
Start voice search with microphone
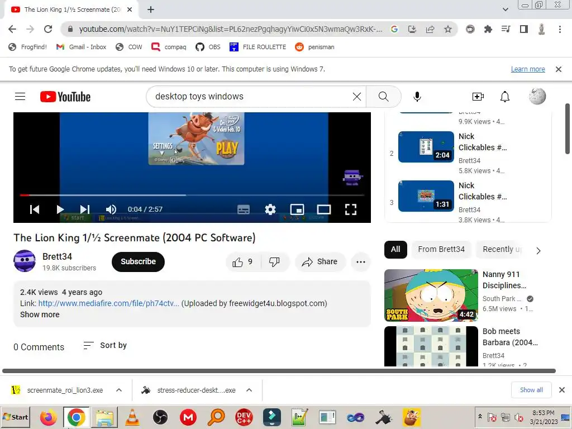(417, 97)
